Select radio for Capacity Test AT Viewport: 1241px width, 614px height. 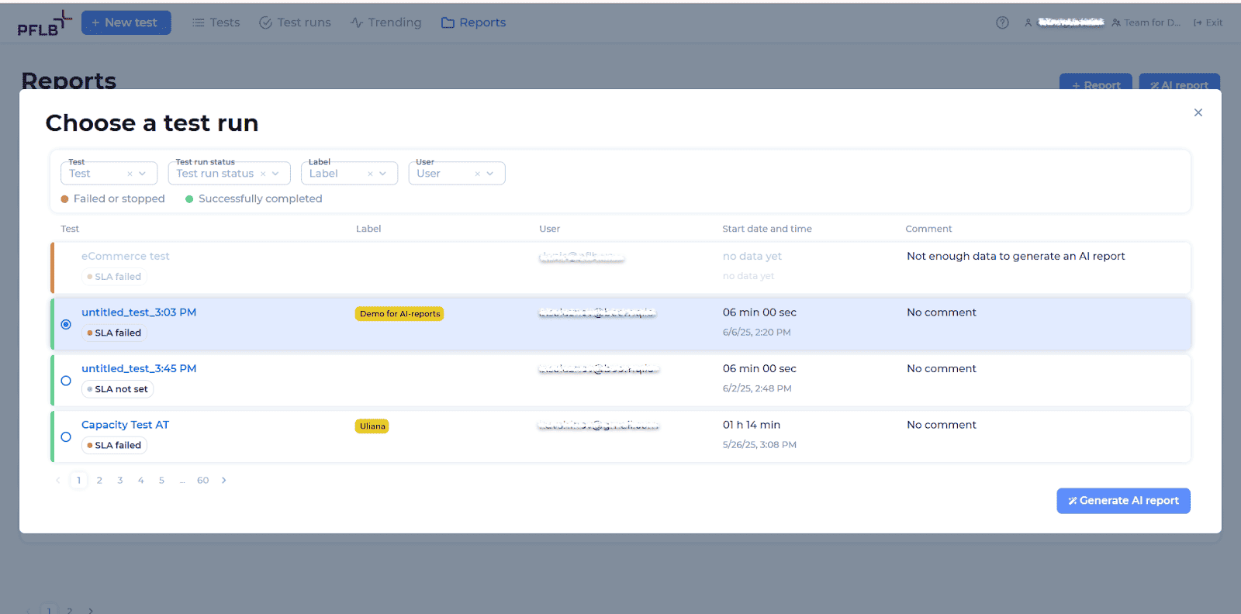66,437
